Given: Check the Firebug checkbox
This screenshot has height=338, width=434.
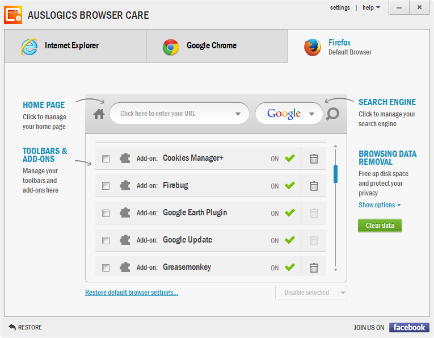Looking at the screenshot, I should click(x=106, y=186).
